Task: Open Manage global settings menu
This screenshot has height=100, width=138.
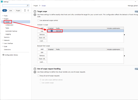Action: coord(133,6)
